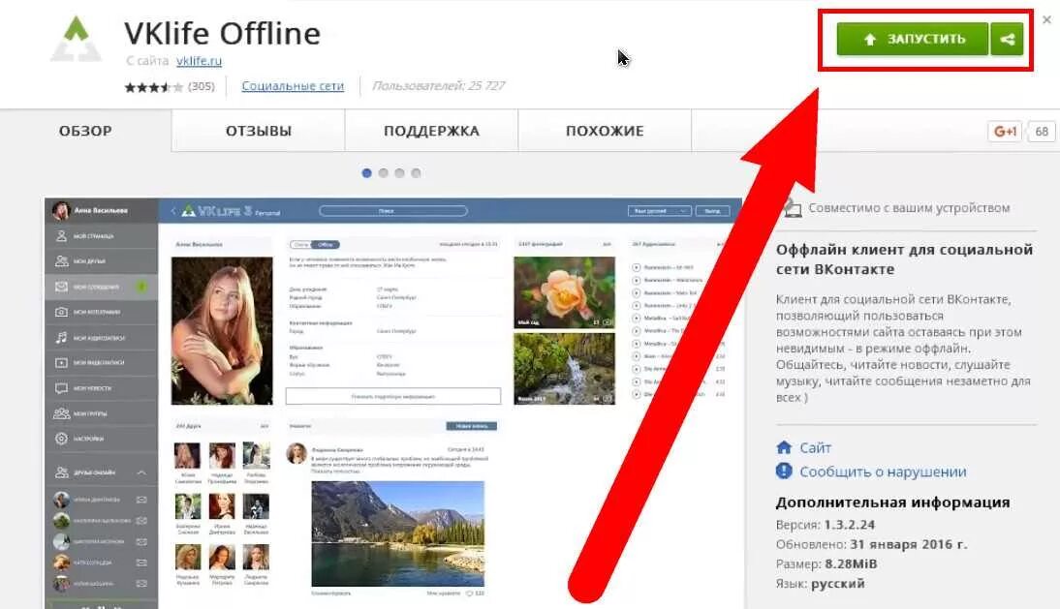Close the app details dialog
The width and height of the screenshot is (1060, 609).
pos(1046,19)
